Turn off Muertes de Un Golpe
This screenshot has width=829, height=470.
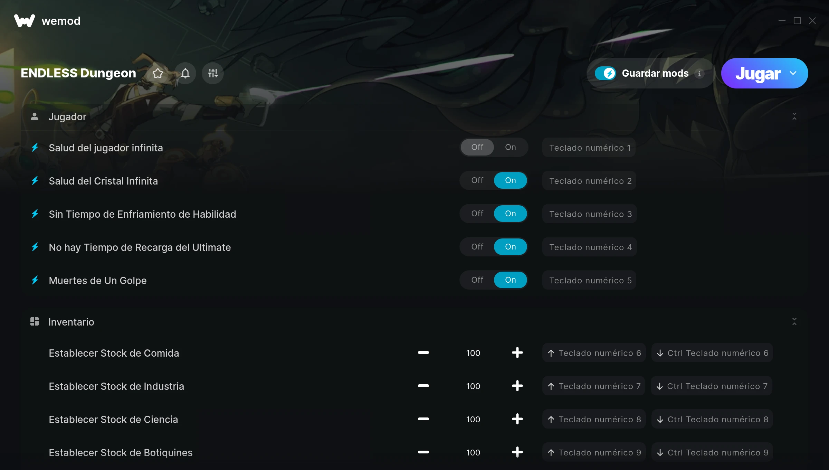(x=477, y=280)
